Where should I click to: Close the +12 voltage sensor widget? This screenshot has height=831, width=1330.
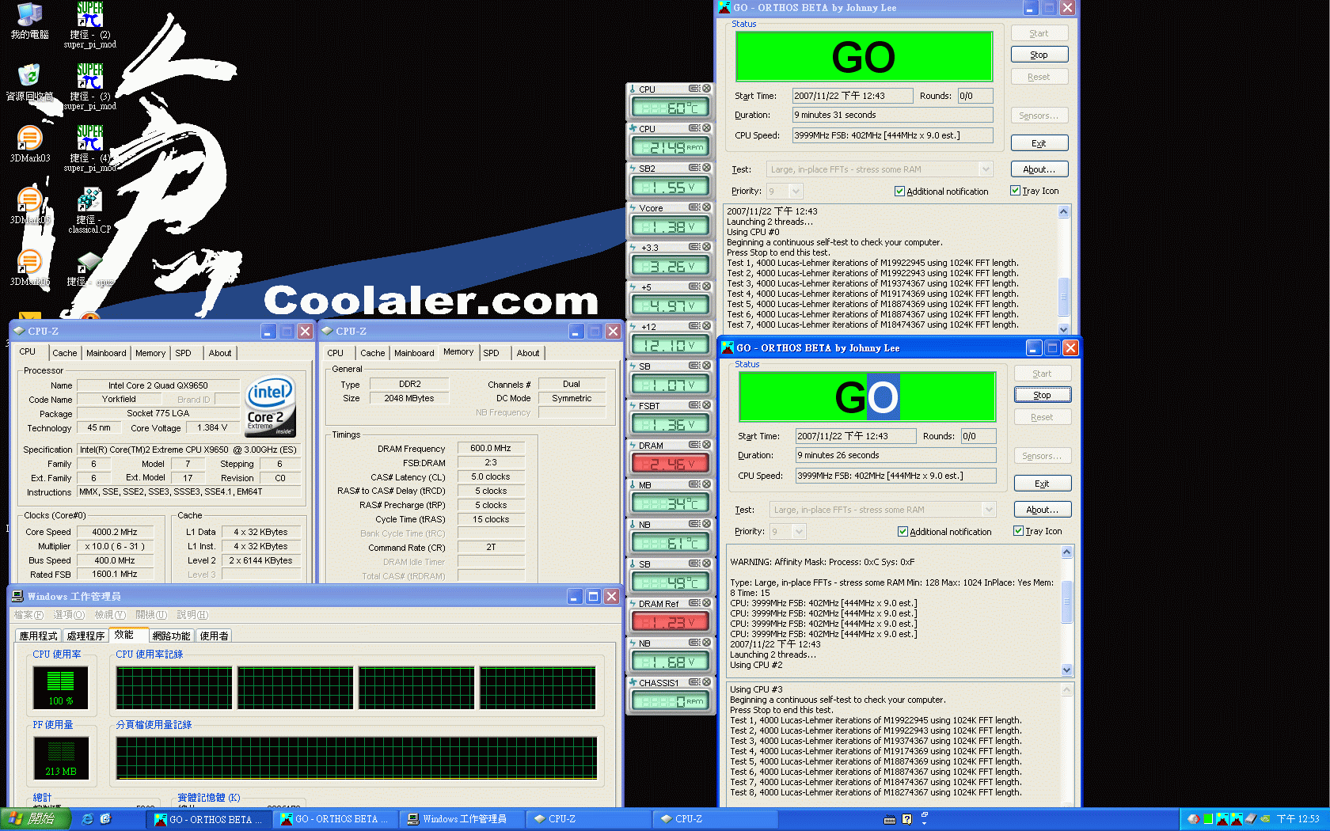[x=706, y=326]
